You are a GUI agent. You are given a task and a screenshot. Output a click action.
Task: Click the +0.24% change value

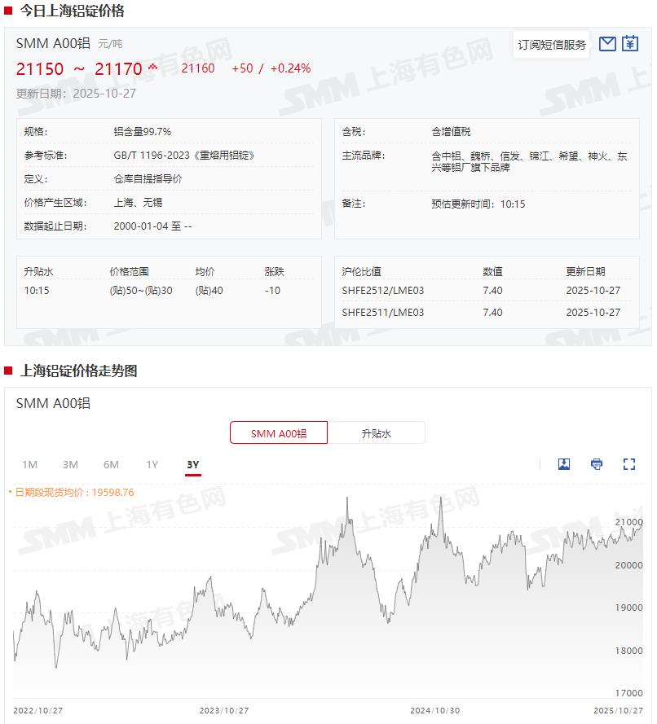click(x=290, y=68)
